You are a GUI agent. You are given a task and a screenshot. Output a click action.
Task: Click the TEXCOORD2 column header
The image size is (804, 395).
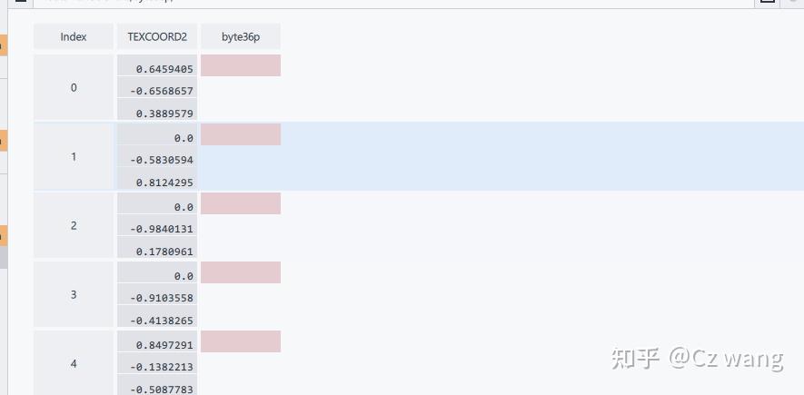[157, 36]
